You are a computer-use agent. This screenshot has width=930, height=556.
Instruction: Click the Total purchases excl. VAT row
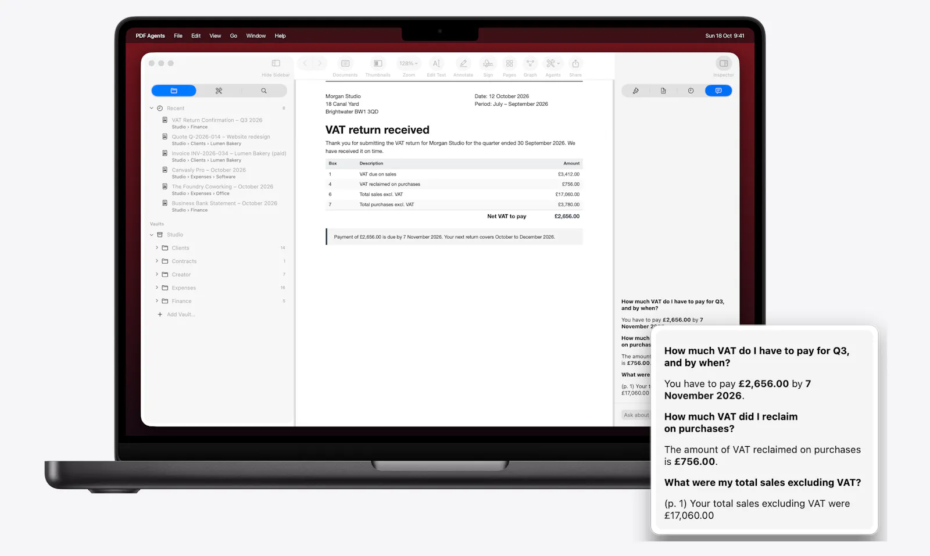point(454,205)
